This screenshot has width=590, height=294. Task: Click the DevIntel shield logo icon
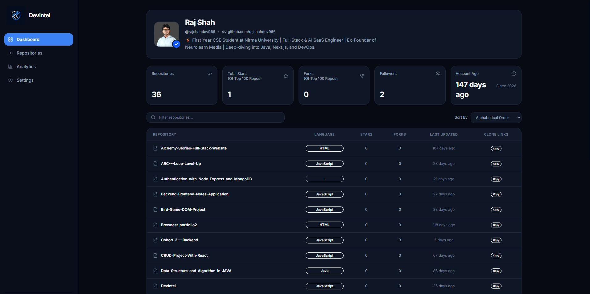[x=16, y=15]
